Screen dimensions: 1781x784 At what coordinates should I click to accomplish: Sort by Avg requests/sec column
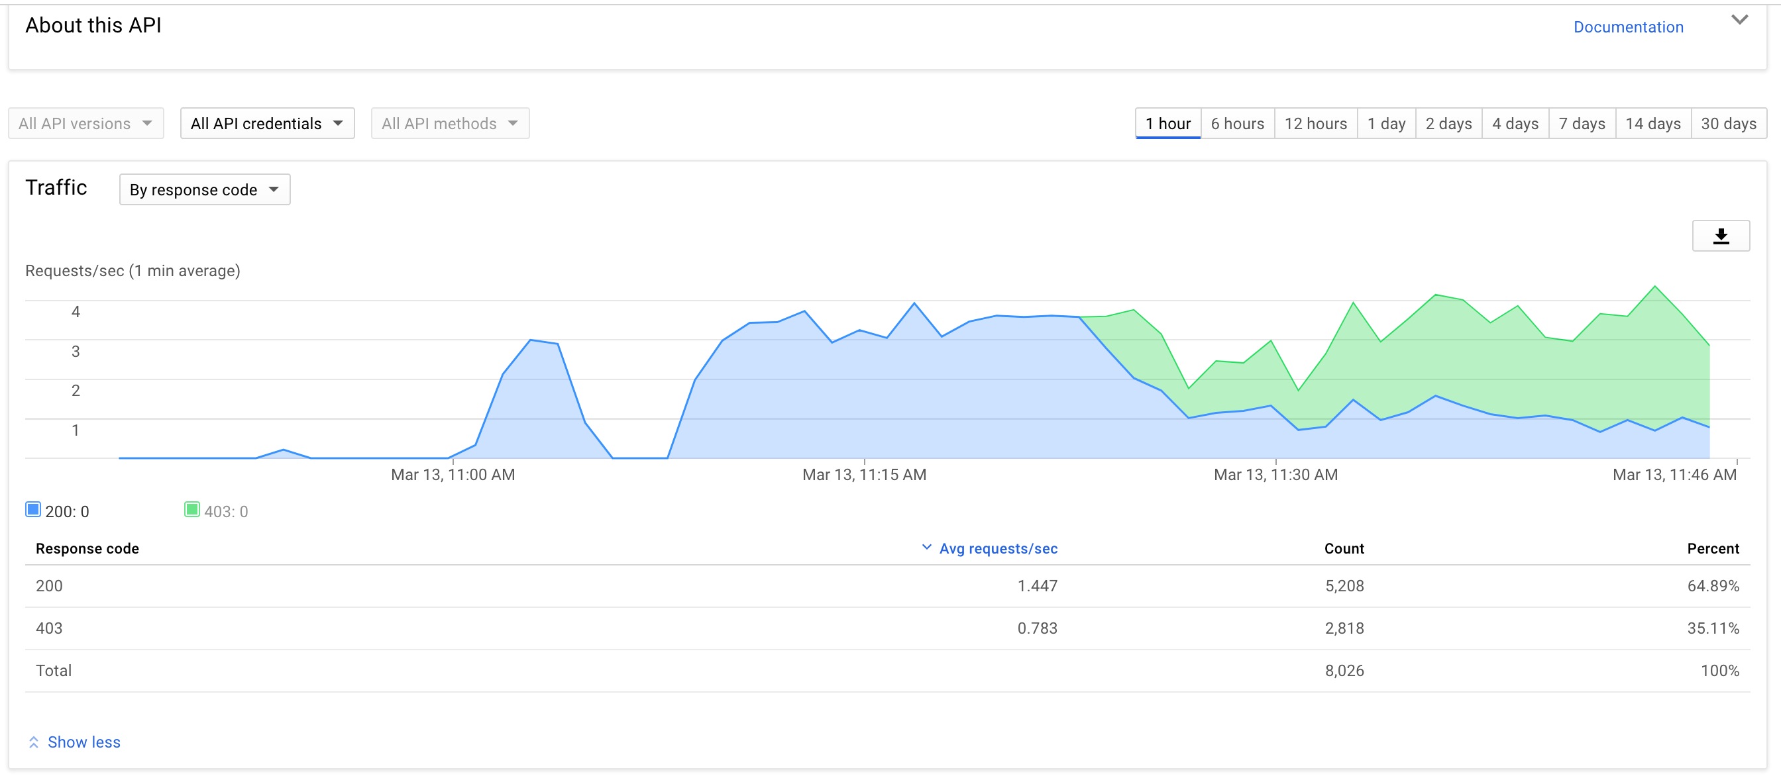(998, 548)
